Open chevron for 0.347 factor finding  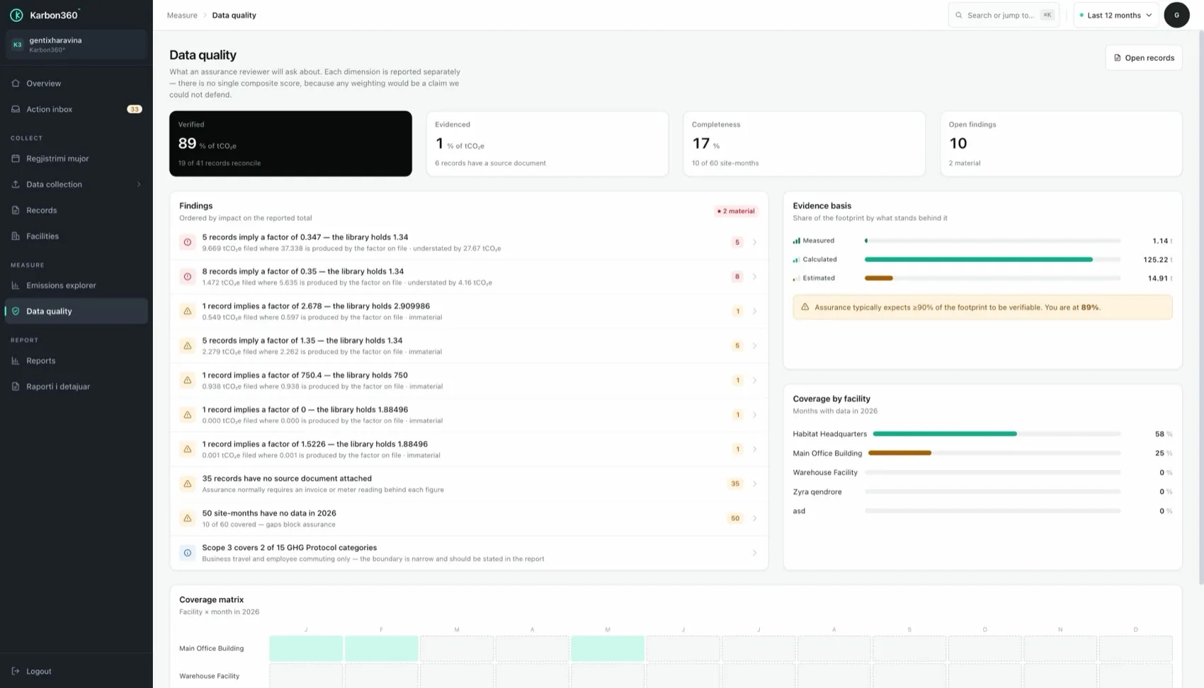point(754,242)
